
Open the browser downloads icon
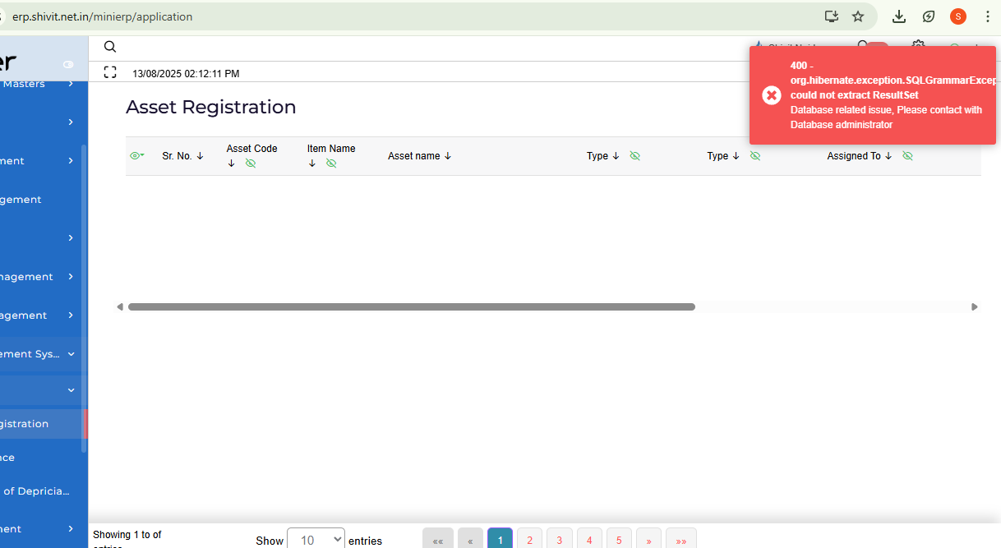pos(899,16)
